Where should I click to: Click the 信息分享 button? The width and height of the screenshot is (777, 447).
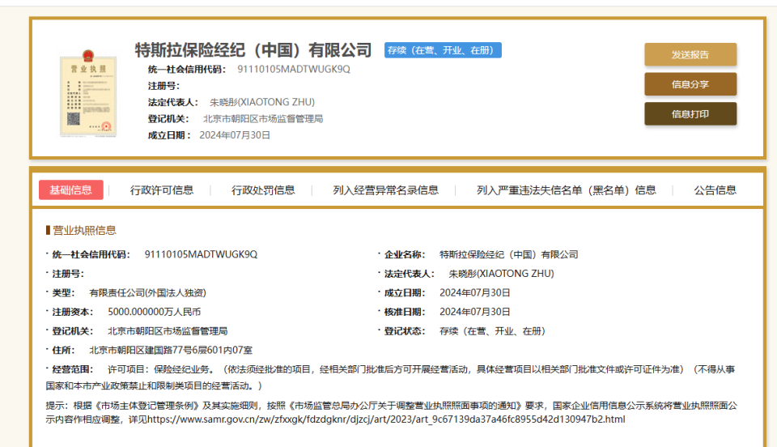coord(690,84)
